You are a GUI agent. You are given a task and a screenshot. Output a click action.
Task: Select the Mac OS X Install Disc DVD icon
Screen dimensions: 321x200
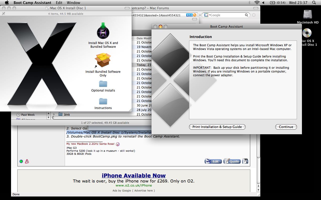(307, 33)
